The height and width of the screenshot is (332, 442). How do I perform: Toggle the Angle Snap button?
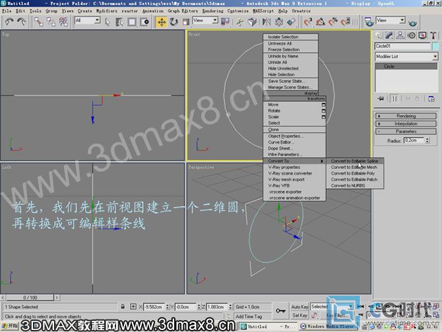[321, 22]
